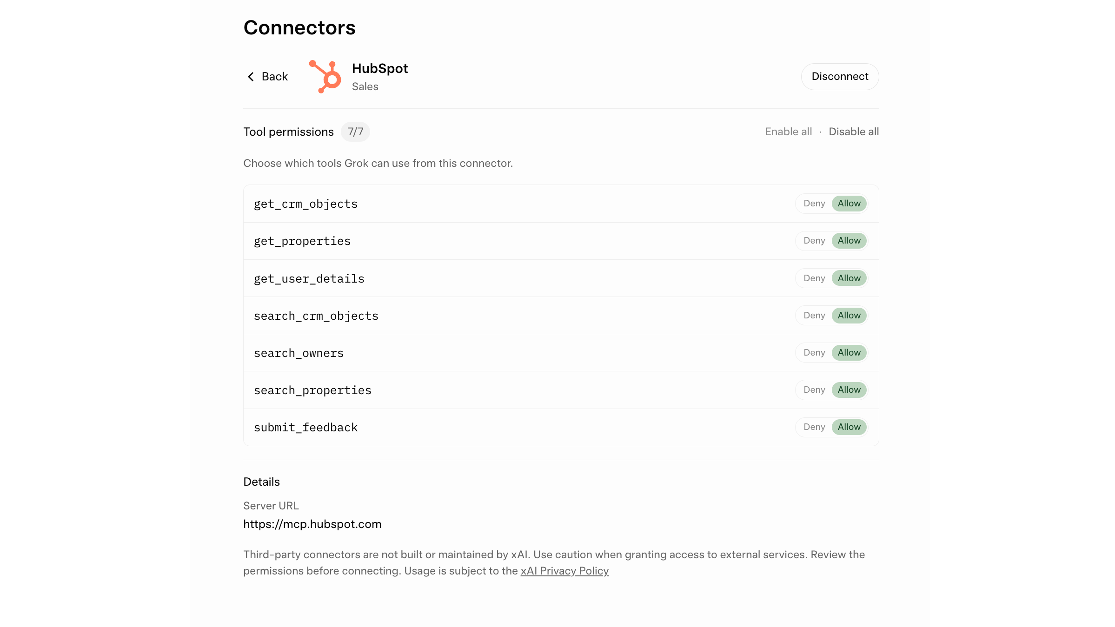Deny the search_properties tool
The height and width of the screenshot is (627, 1115).
coord(814,390)
